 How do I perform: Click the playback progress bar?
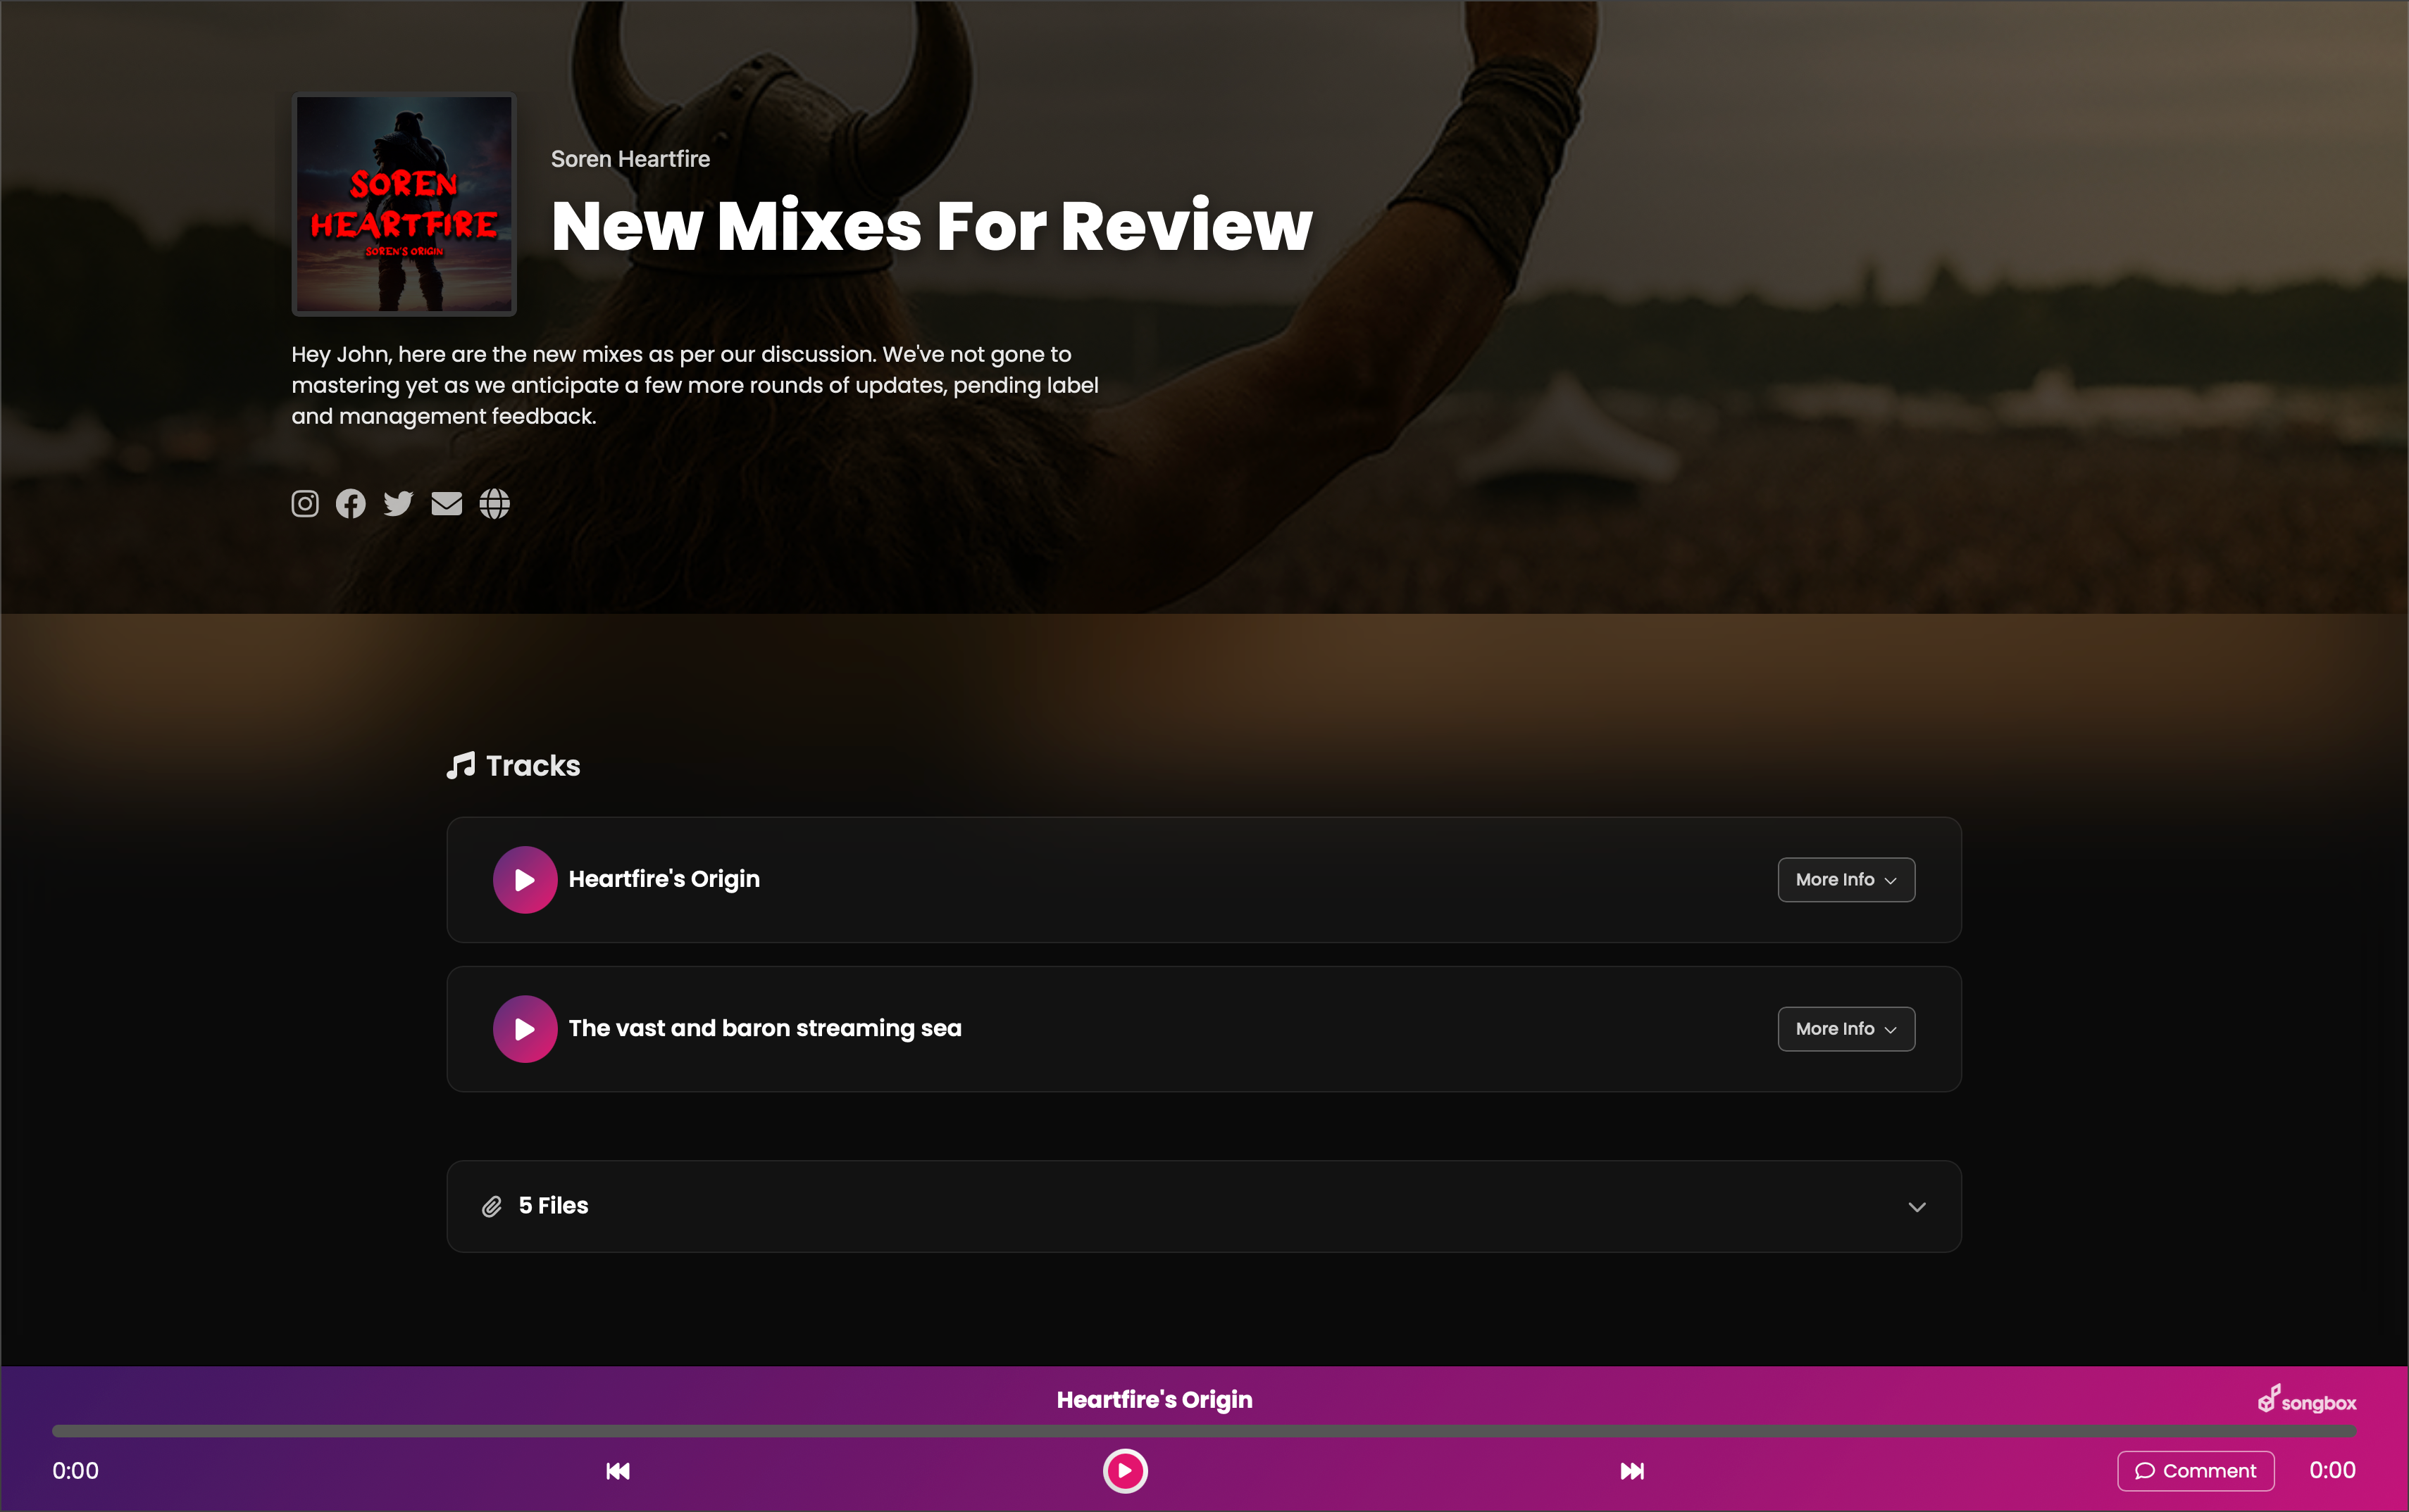tap(1204, 1431)
